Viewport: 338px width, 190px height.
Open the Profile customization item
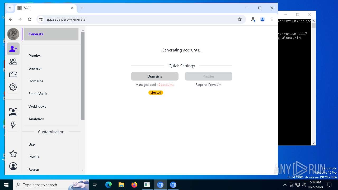(x=51, y=157)
